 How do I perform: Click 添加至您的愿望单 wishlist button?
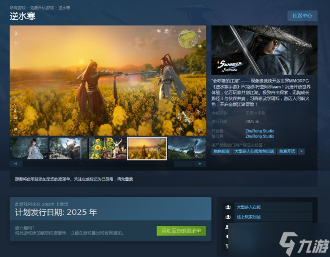(x=181, y=231)
